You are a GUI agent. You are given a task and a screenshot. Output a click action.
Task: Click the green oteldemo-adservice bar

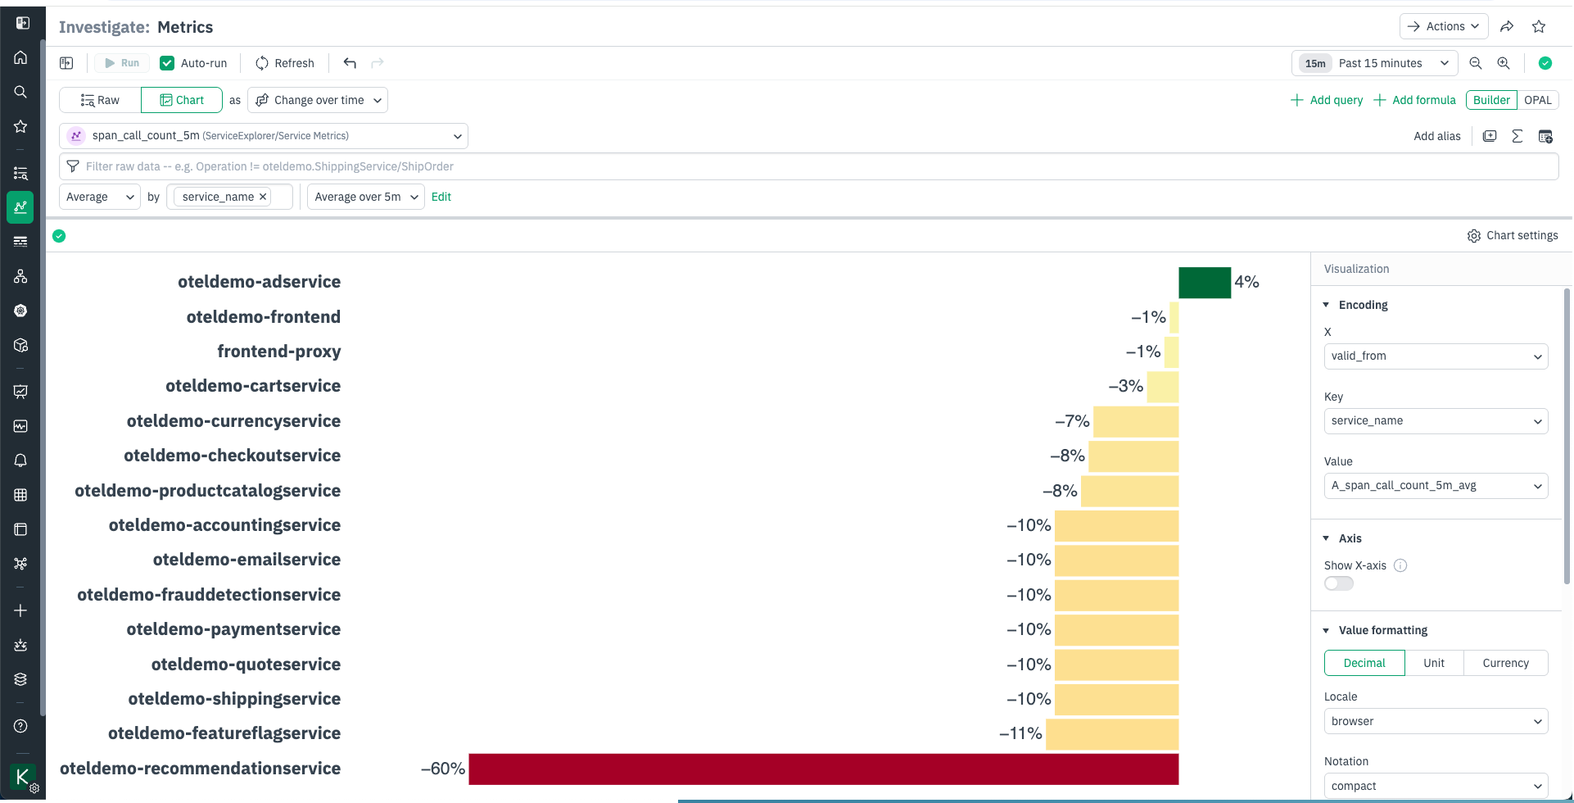click(1205, 282)
